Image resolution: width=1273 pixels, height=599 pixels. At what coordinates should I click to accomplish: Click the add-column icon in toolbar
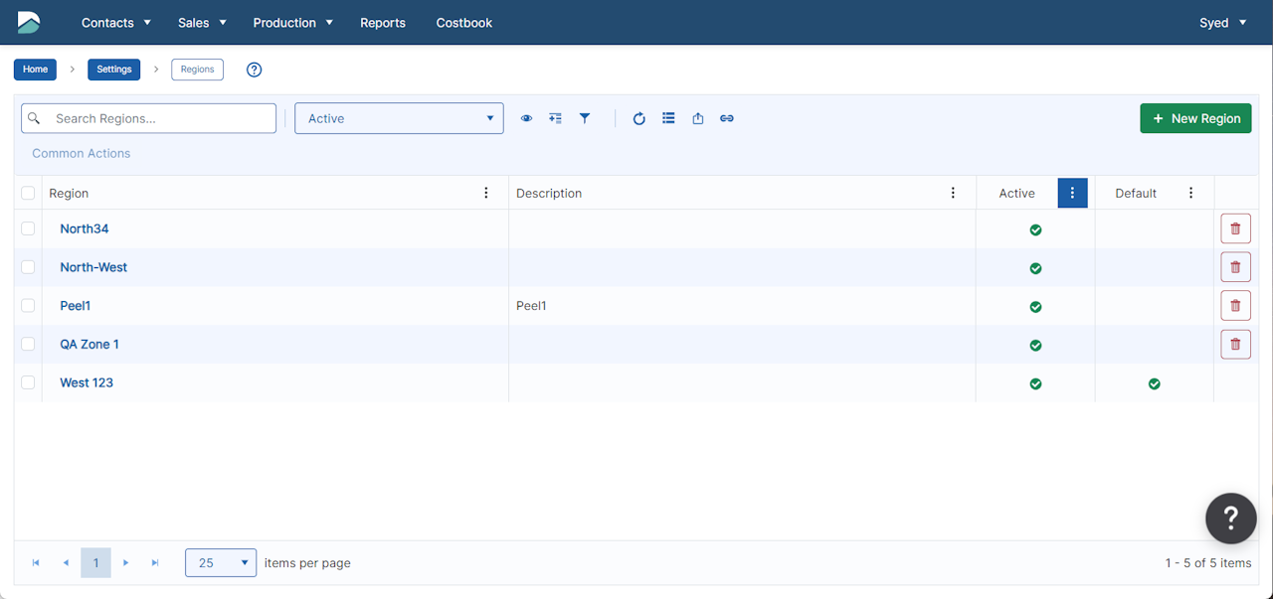pos(555,118)
